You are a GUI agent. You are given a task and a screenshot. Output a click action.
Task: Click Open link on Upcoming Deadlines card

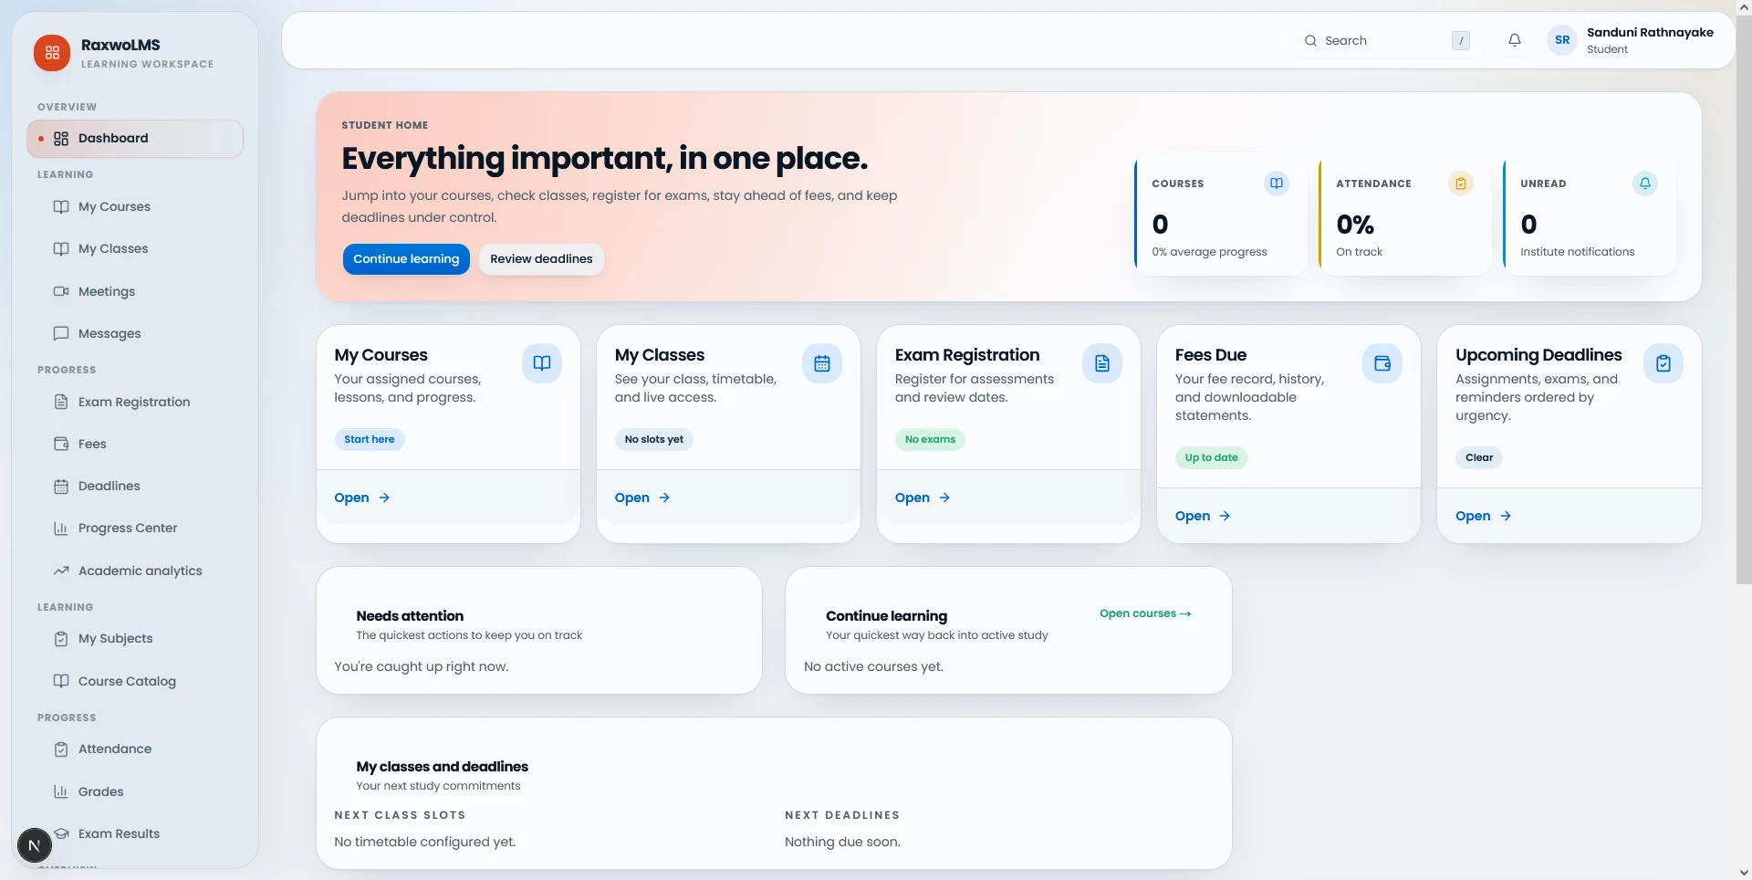coord(1484,517)
